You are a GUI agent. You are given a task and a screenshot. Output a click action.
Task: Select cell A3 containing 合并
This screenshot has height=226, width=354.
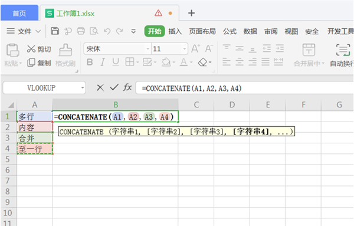click(35, 138)
